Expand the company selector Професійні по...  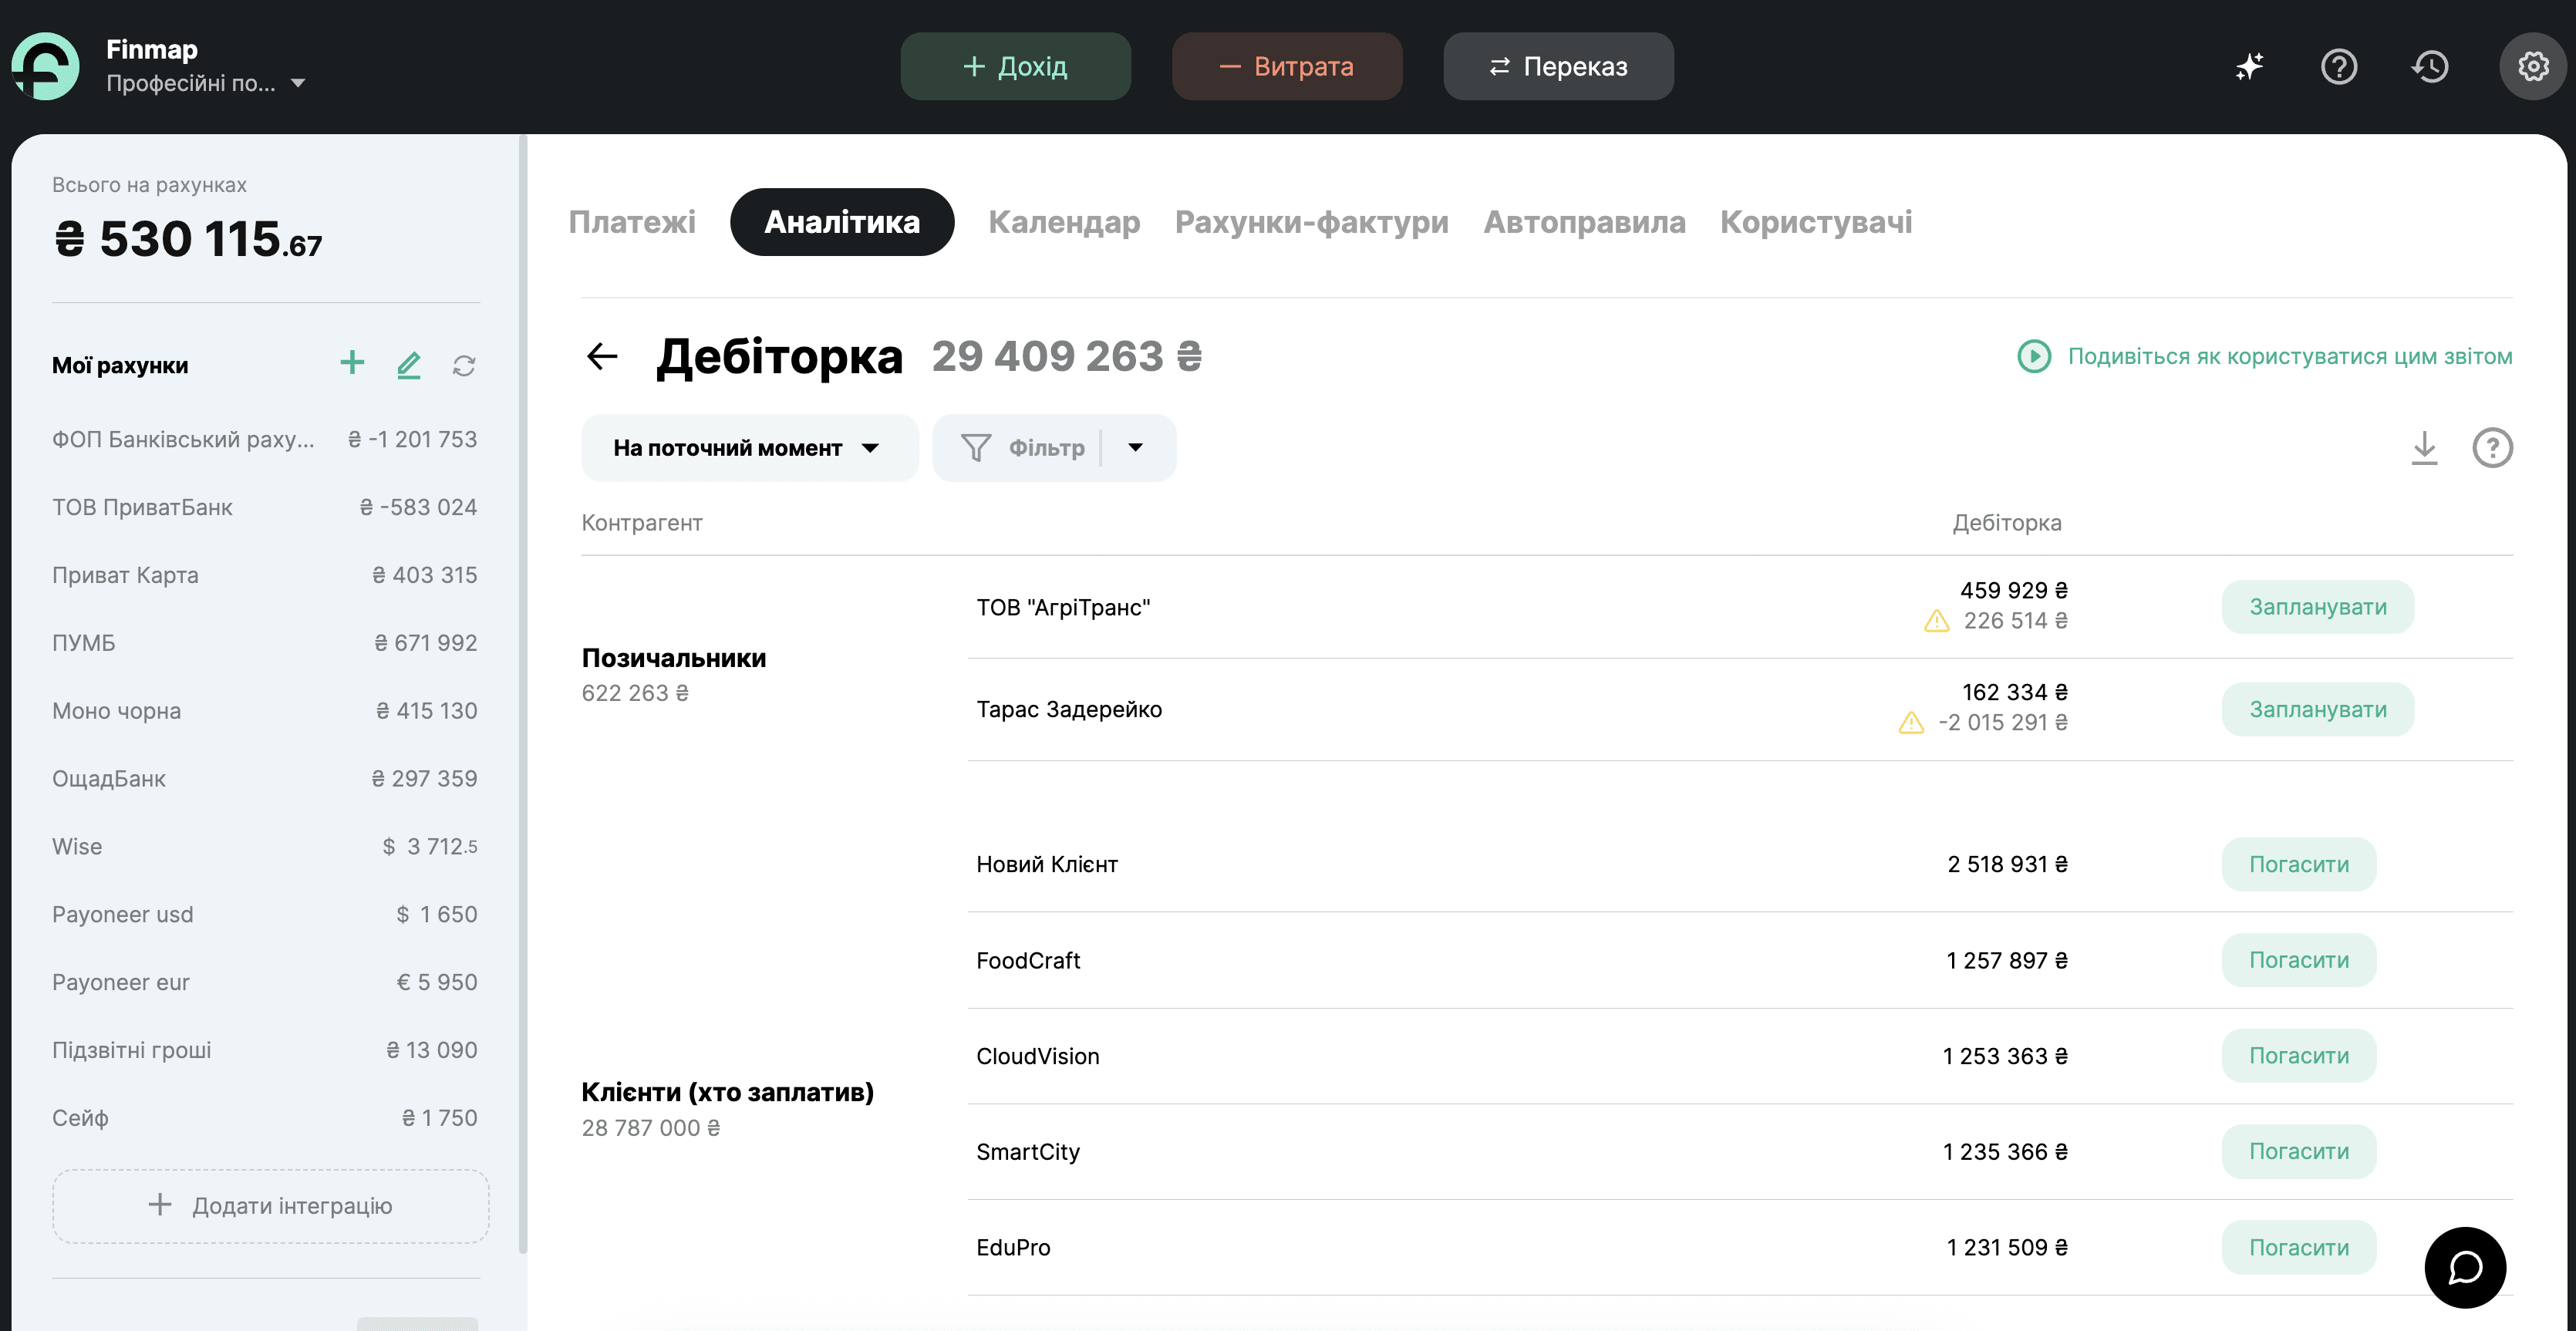click(x=206, y=83)
